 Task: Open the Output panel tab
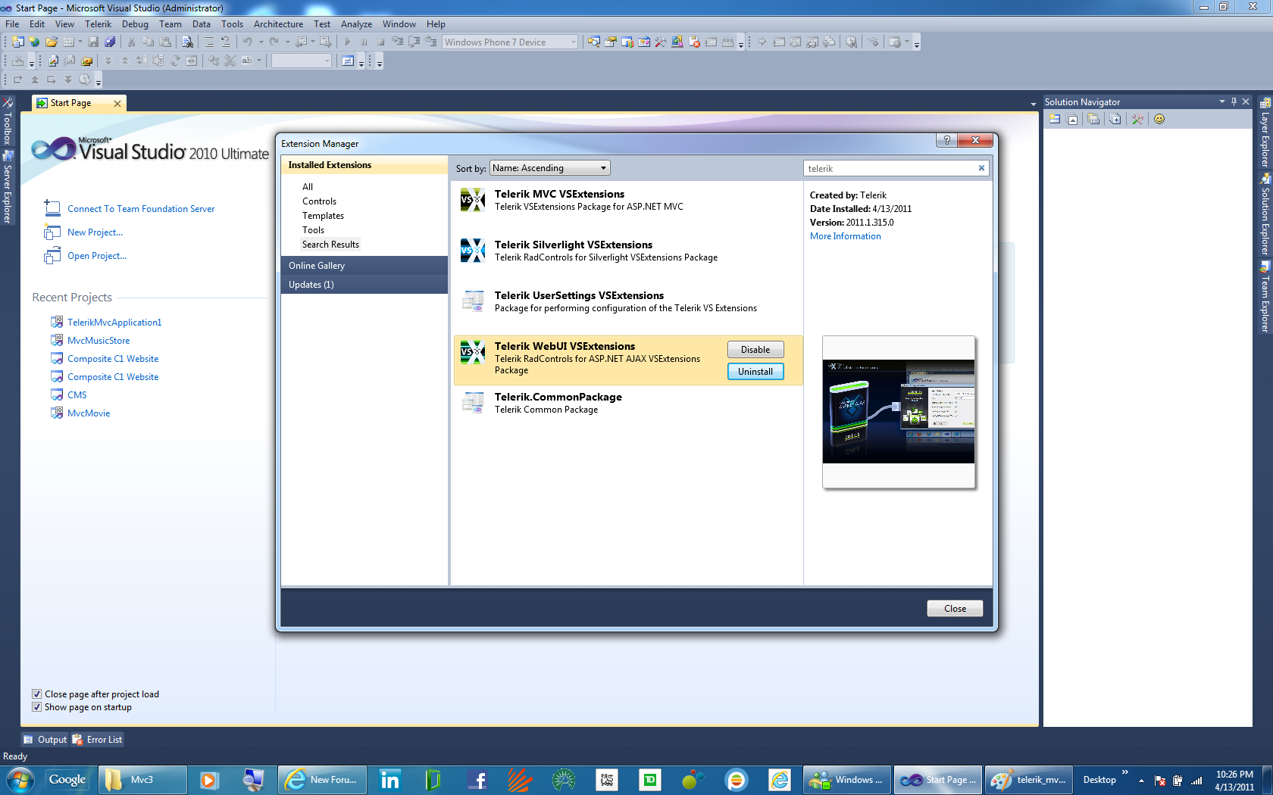click(x=45, y=740)
